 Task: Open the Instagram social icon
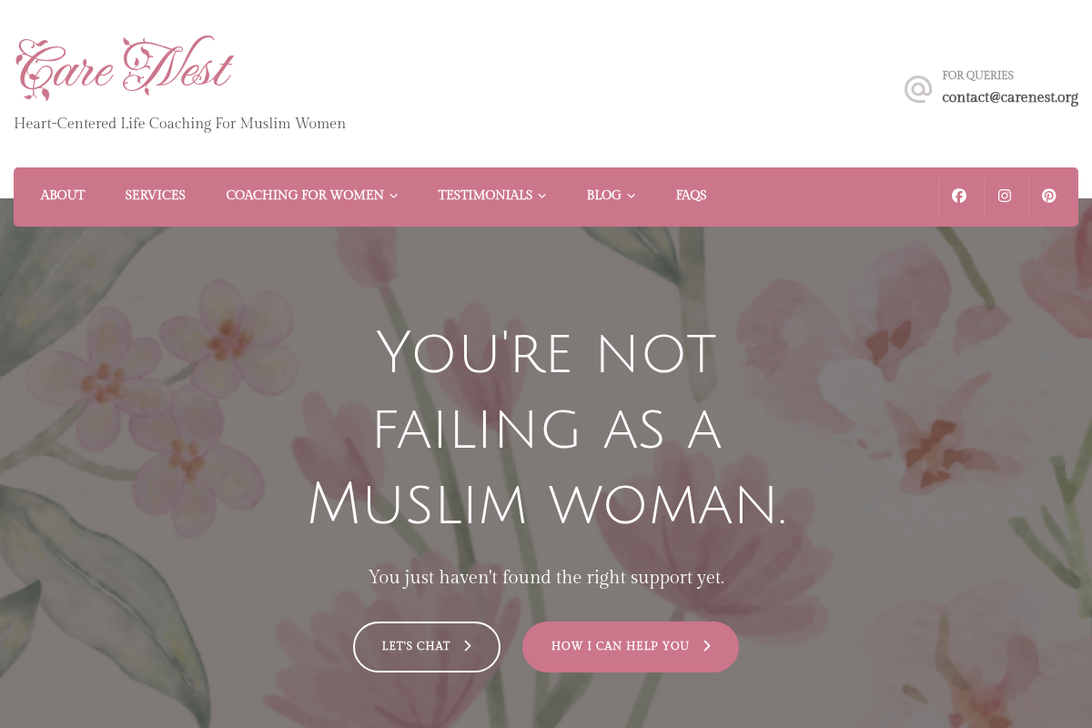[1005, 196]
